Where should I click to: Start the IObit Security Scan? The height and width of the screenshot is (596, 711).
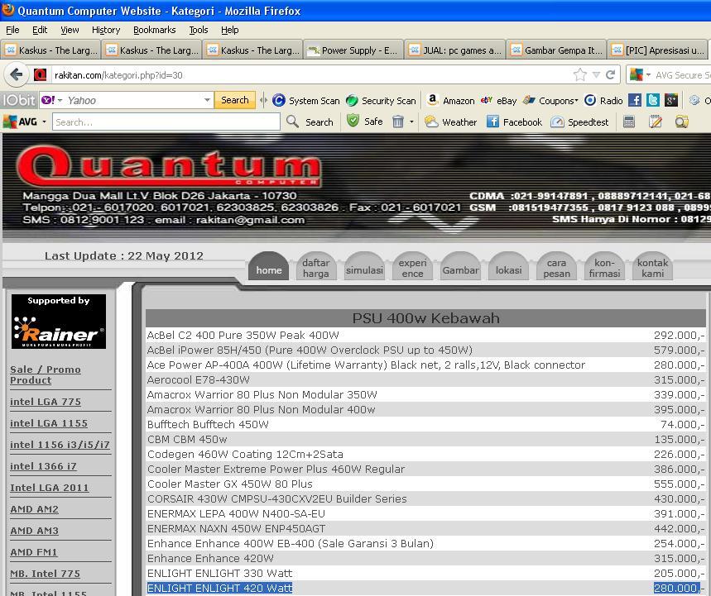click(x=381, y=101)
